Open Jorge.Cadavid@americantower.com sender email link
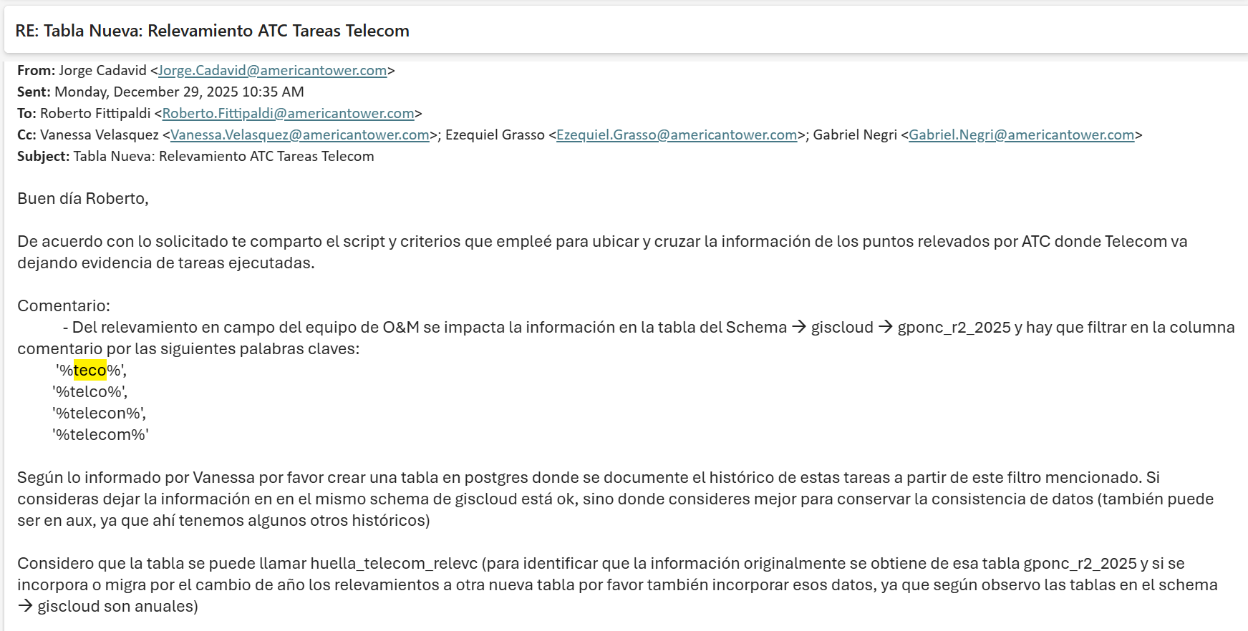The image size is (1248, 631). pyautogui.click(x=272, y=71)
